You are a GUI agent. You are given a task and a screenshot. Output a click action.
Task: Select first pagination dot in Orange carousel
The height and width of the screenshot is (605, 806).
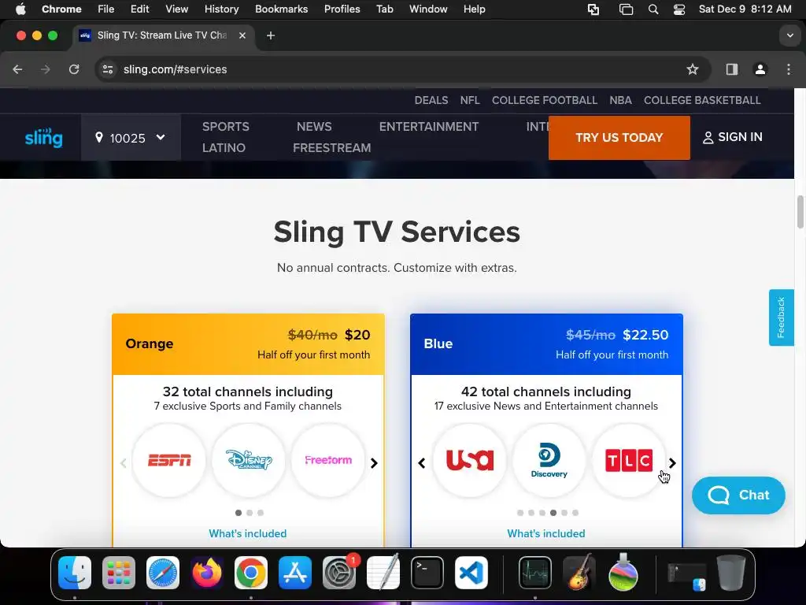coord(238,513)
